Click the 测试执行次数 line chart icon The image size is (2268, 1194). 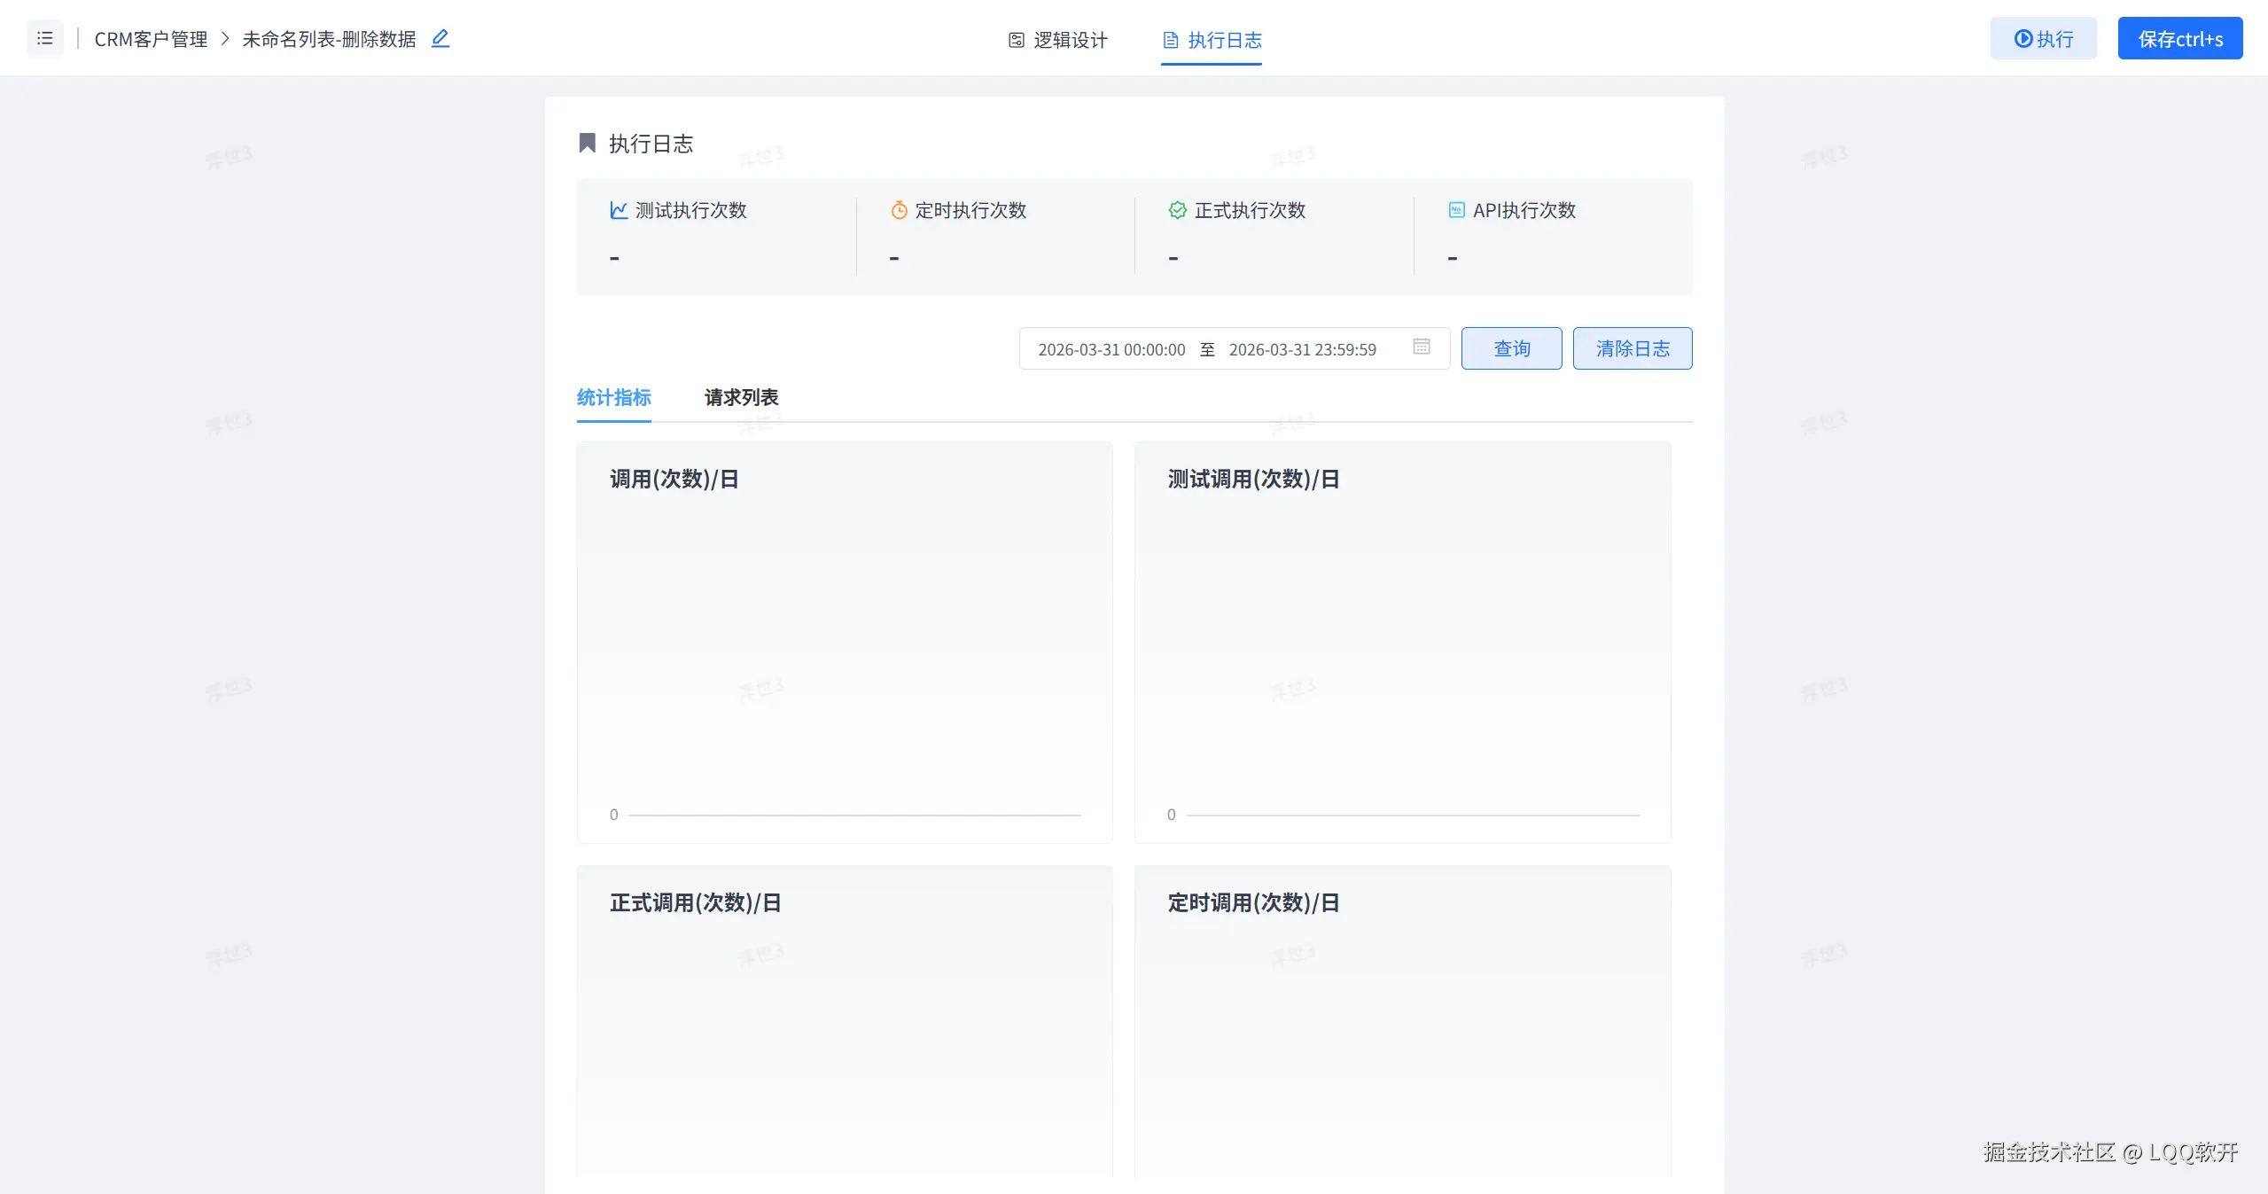(x=619, y=210)
